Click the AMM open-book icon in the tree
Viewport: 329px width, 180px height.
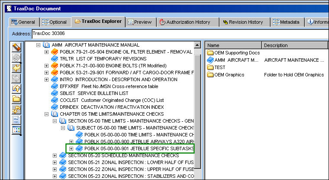coord(46,45)
